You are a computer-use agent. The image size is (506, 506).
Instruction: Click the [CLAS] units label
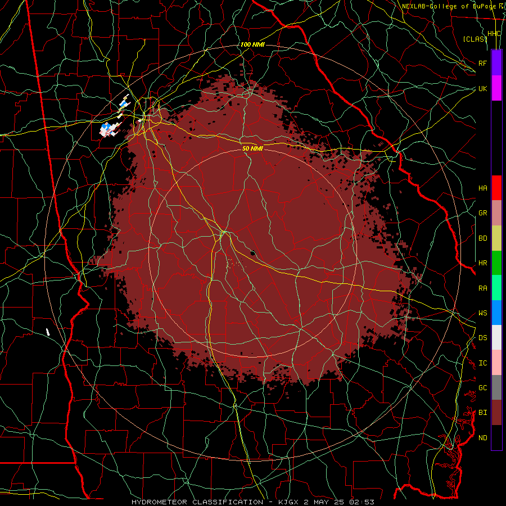[x=475, y=39]
